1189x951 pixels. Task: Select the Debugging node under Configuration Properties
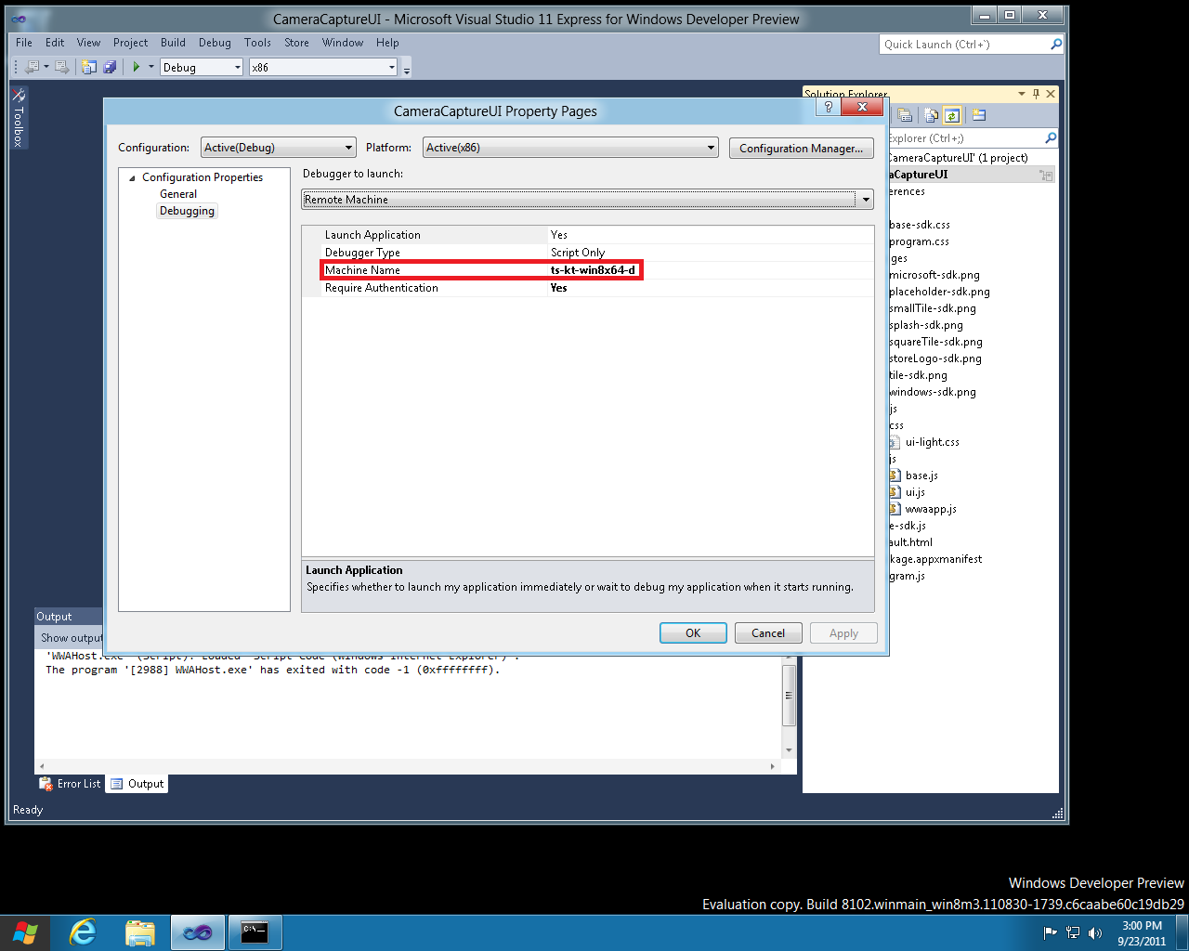(x=186, y=211)
